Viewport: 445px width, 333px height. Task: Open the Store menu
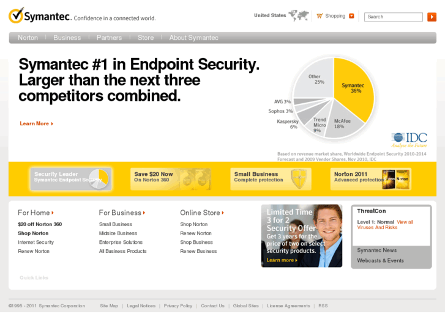(x=146, y=38)
